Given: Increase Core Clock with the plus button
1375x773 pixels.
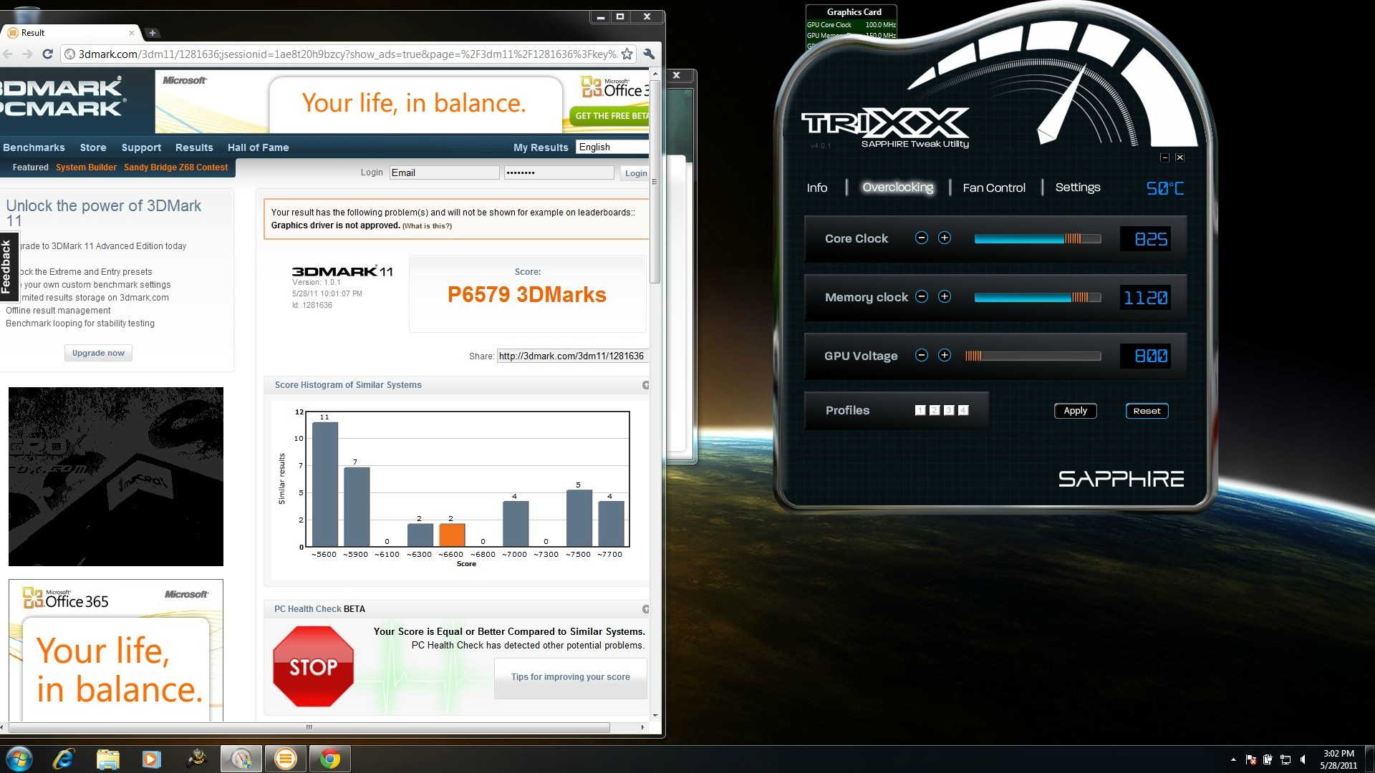Looking at the screenshot, I should [x=945, y=238].
